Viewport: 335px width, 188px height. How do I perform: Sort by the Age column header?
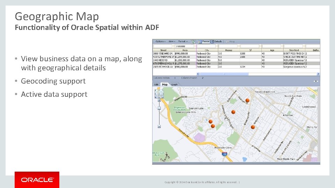click(273, 50)
